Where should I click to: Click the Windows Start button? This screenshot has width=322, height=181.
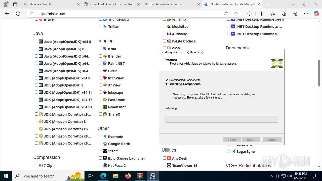pyautogui.click(x=6, y=176)
